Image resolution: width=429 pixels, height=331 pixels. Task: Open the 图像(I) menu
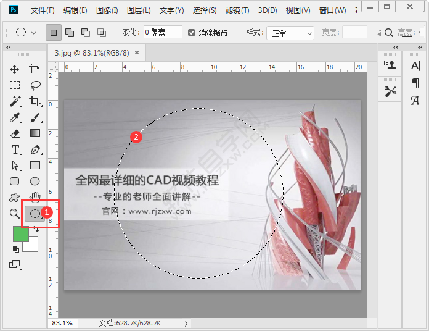[107, 10]
